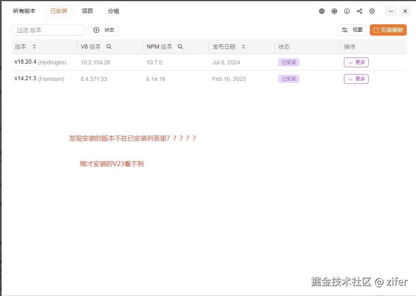Sort by 版本 column arrows

pos(34,47)
